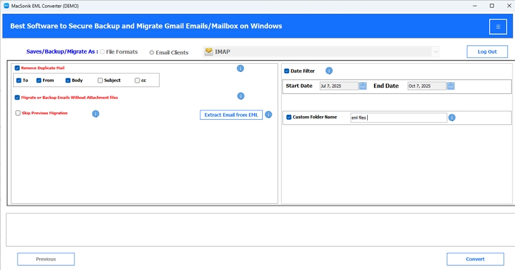Open the End Date calendar picker
The height and width of the screenshot is (270, 515).
(451, 86)
